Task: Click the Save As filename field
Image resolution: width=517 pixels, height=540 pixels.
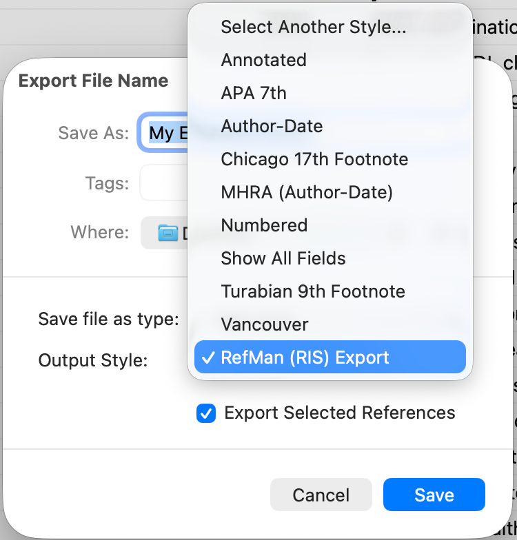Action: [x=164, y=132]
